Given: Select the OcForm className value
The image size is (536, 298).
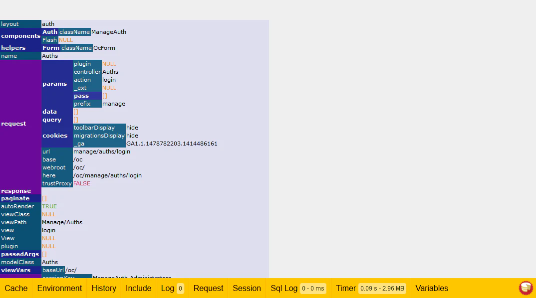Looking at the screenshot, I should [104, 48].
